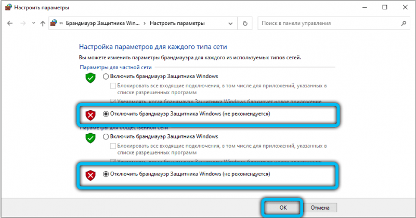Click Параметры для частной сети label
416x218 pixels.
point(115,68)
